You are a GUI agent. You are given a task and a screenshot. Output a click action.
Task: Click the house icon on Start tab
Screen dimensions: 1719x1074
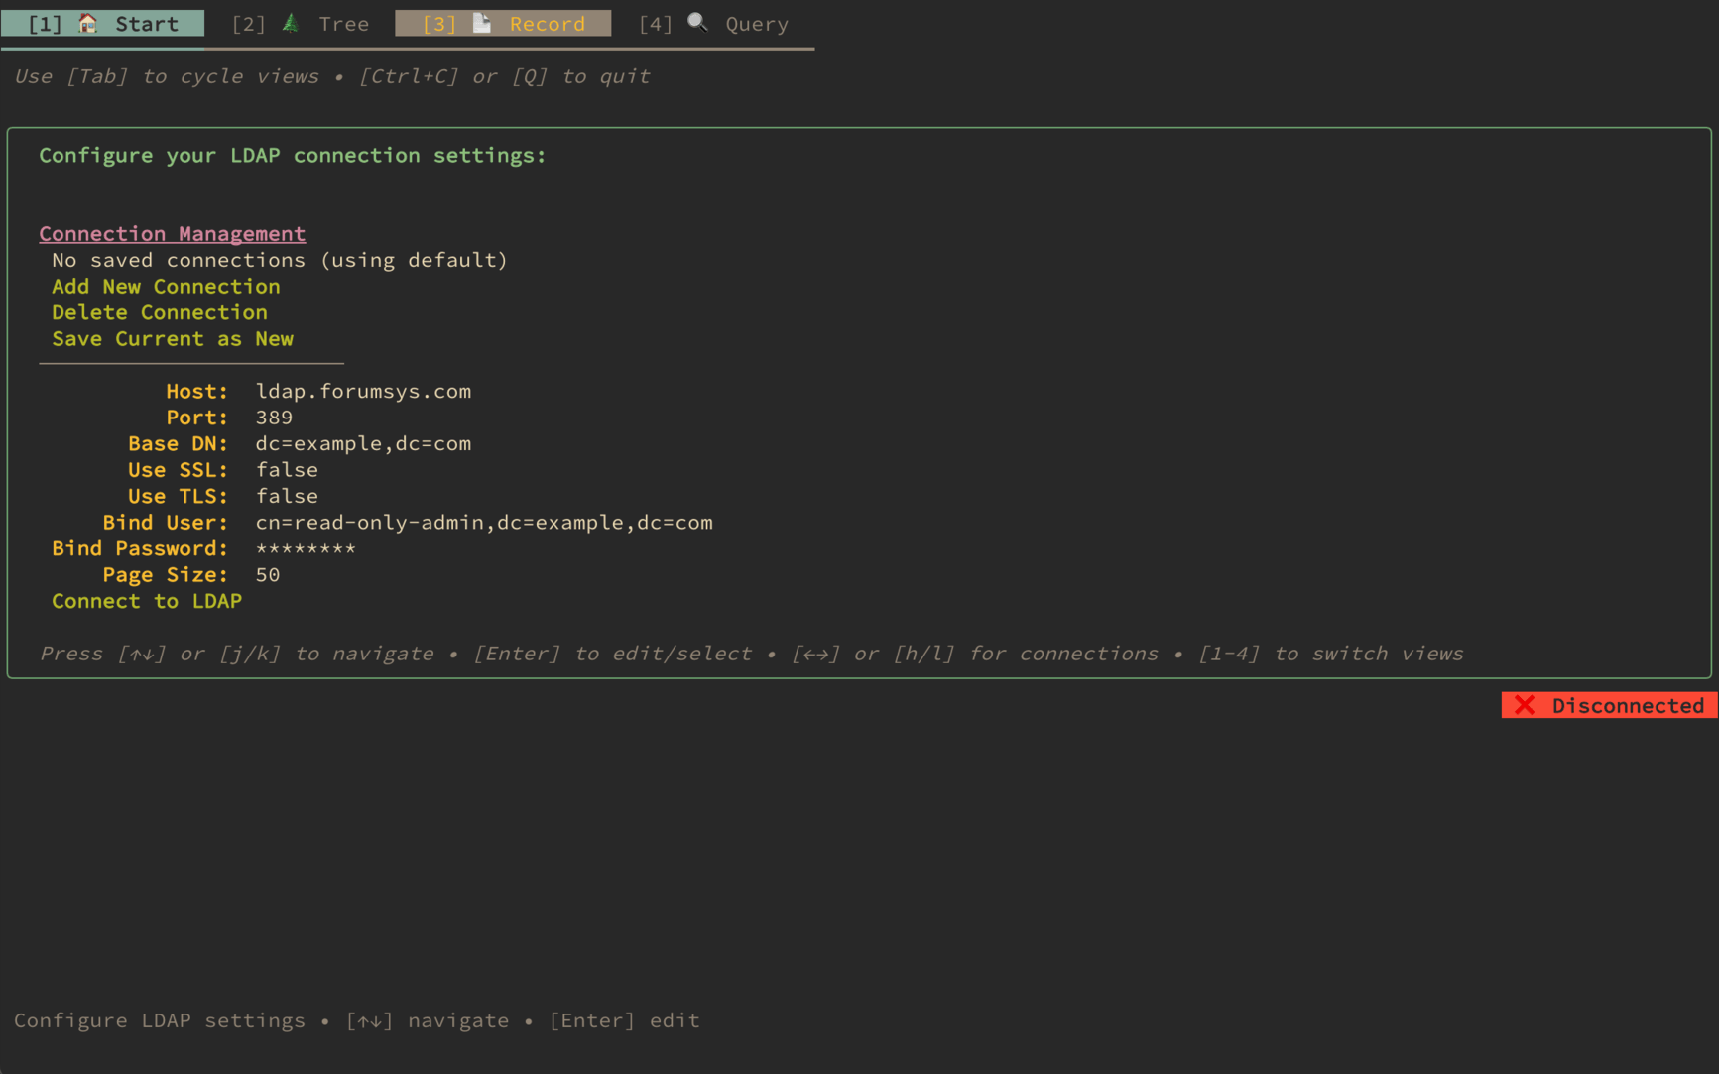88,23
